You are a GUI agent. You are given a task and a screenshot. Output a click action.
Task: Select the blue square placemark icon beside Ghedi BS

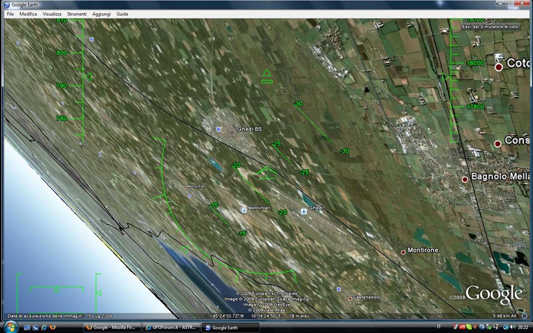(218, 129)
